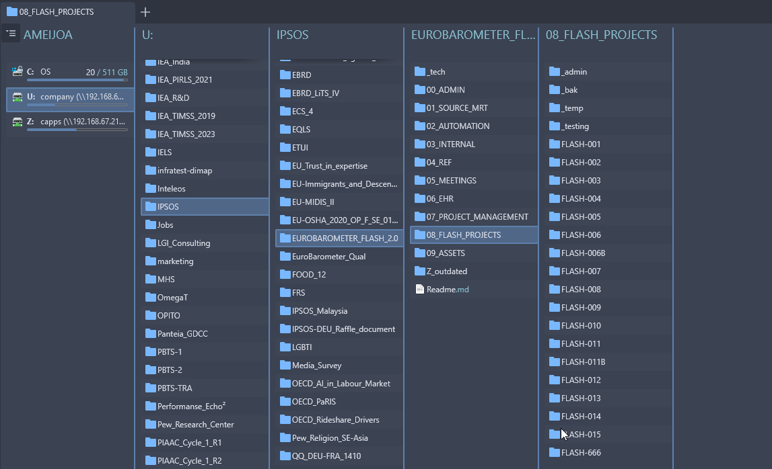
Task: Open the infratest-dimap folder
Action: [x=205, y=171]
